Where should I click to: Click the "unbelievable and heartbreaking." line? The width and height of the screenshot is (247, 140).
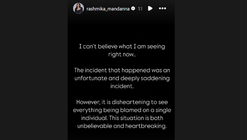coord(122,126)
